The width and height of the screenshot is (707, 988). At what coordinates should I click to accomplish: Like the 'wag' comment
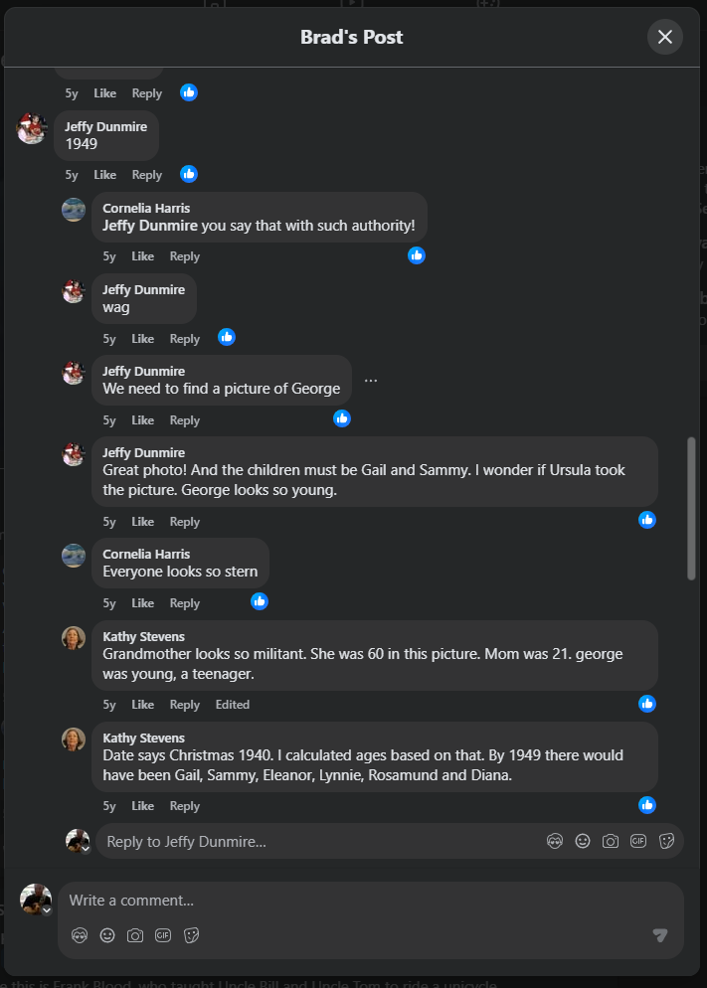pyautogui.click(x=142, y=339)
